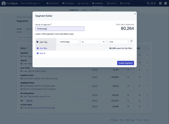The height and width of the screenshot is (124, 169).
Task: Open the Breaking News segment
Action: (27, 93)
